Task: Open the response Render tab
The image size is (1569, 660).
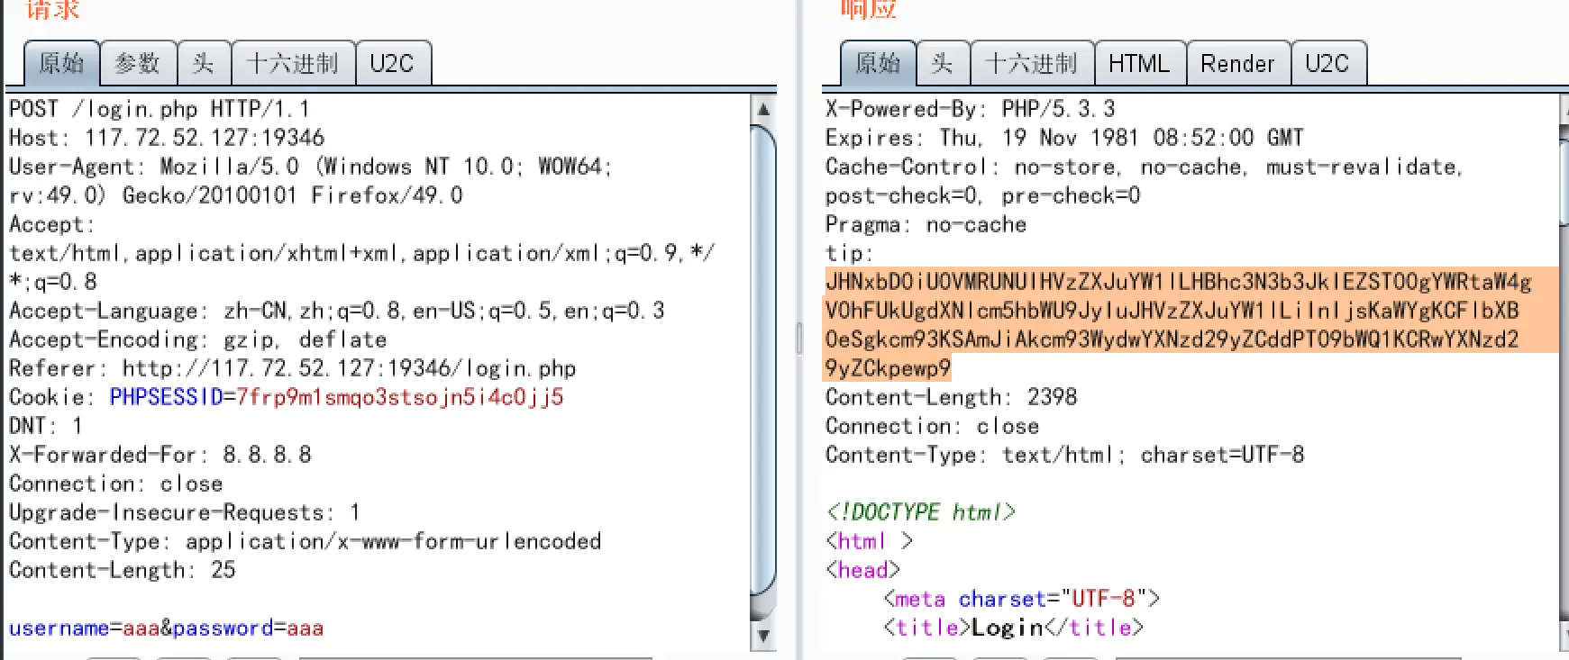Action: 1237,63
